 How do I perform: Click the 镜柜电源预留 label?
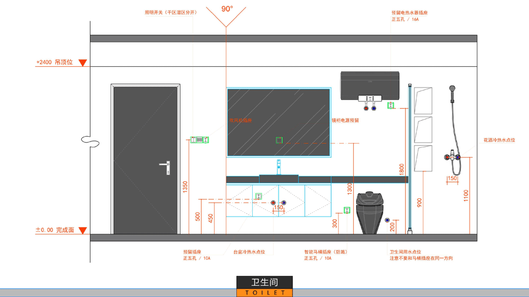[x=345, y=120]
